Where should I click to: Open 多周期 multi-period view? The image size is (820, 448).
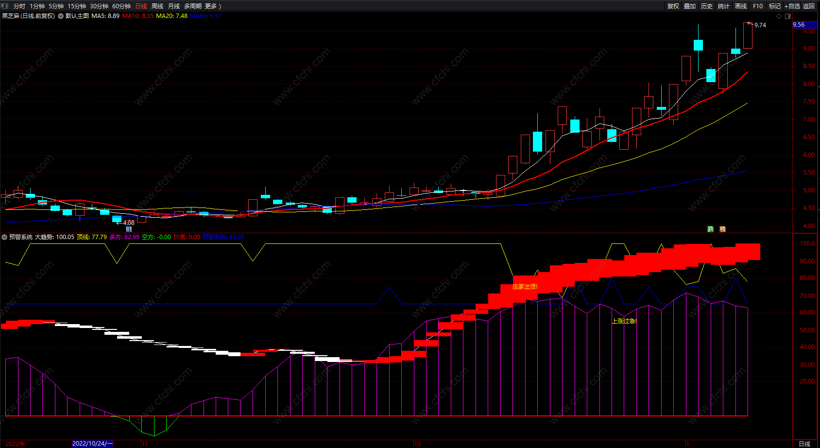(x=193, y=6)
